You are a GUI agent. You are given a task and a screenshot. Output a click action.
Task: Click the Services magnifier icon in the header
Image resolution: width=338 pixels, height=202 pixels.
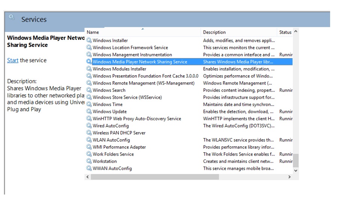click(x=12, y=17)
